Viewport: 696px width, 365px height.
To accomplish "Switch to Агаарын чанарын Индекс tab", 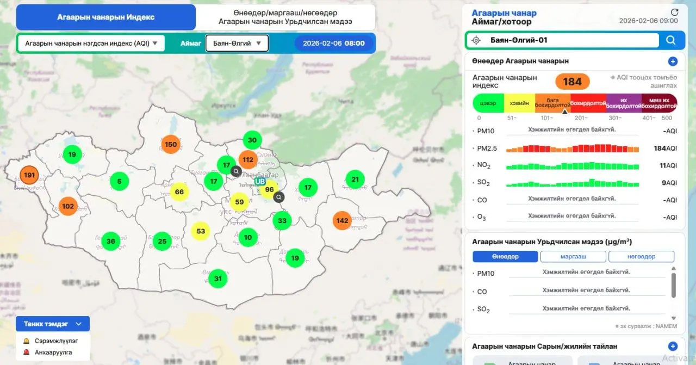I will point(106,17).
